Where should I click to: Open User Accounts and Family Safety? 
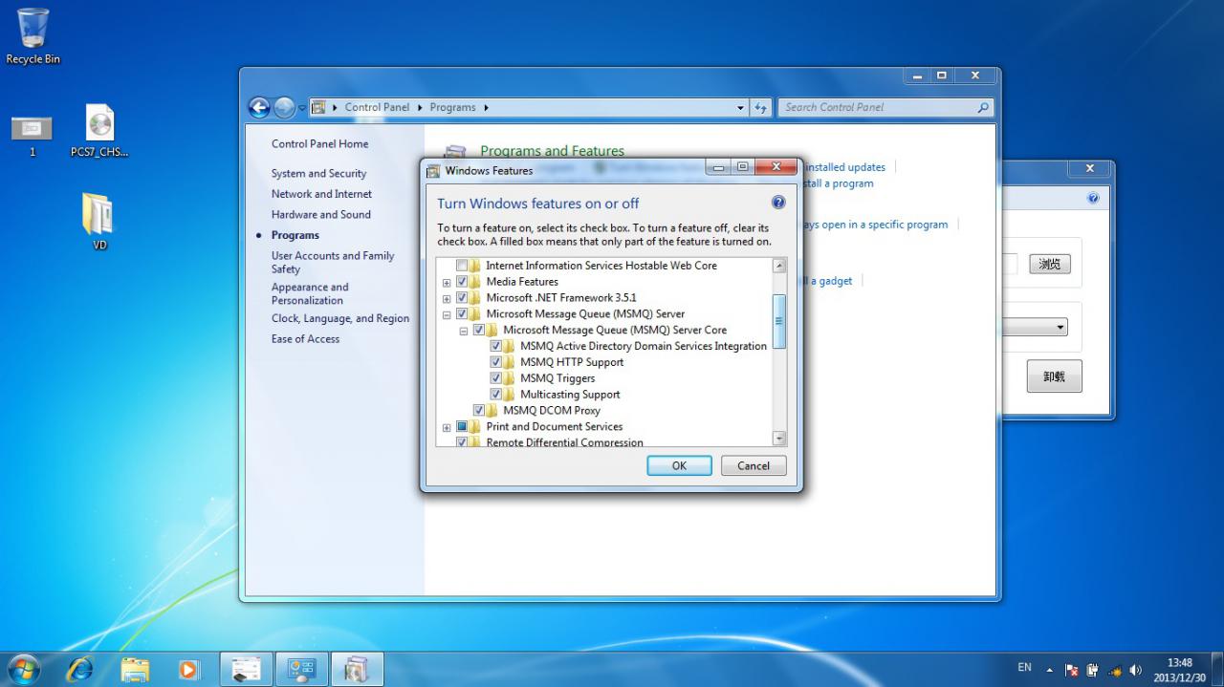click(333, 263)
